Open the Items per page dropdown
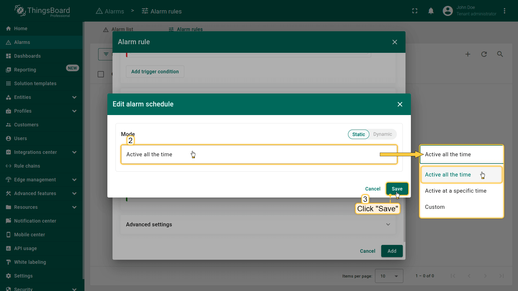 pos(389,276)
